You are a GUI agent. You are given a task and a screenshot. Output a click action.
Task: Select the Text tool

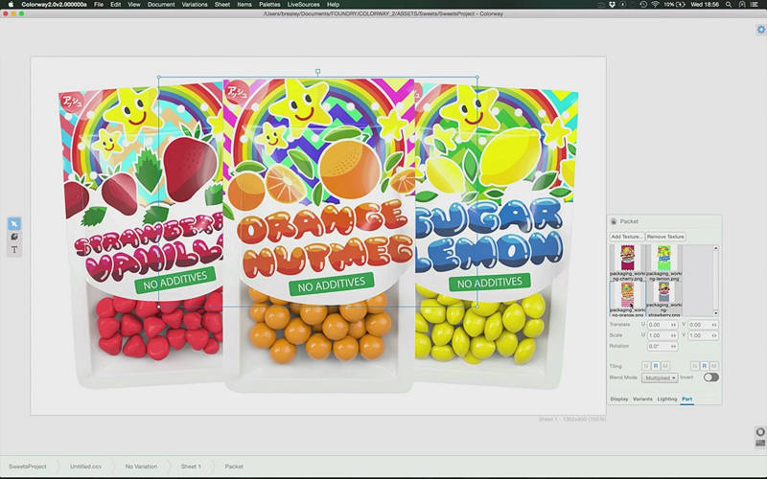14,250
